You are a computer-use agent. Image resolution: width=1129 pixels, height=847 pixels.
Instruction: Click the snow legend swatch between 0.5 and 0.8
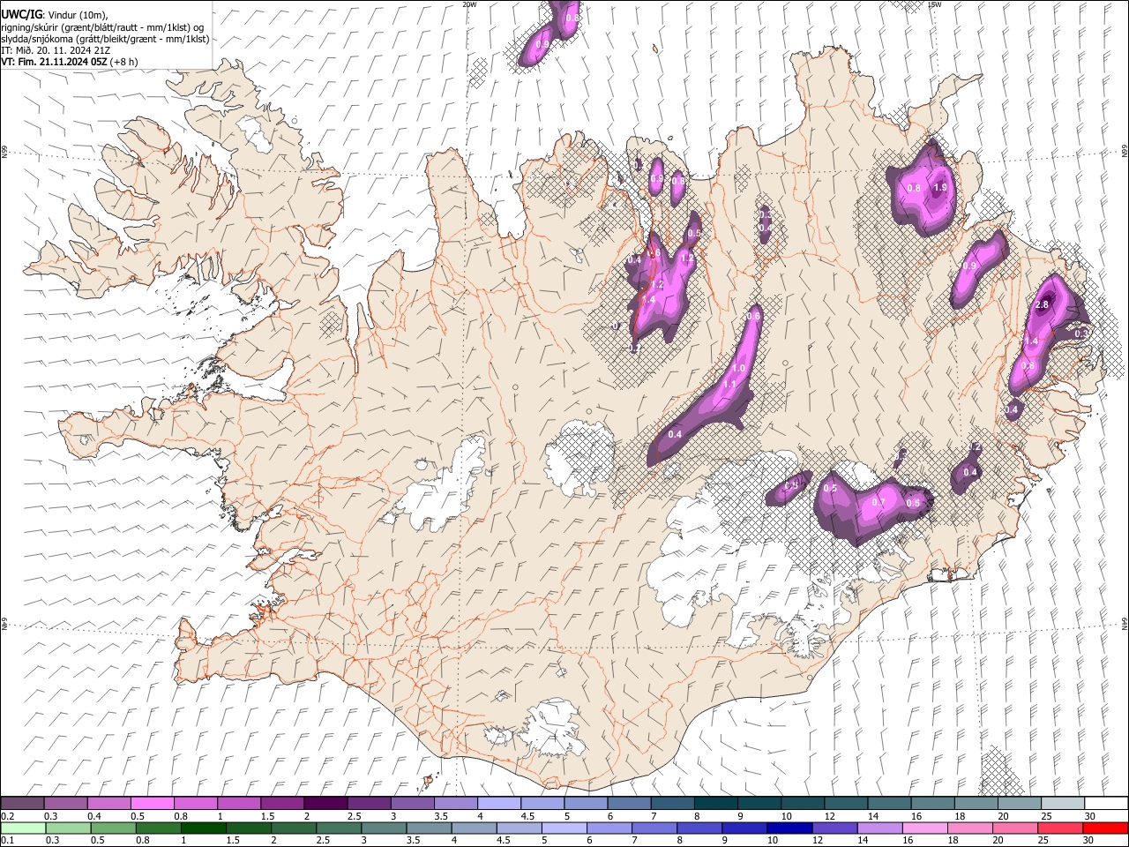[x=153, y=803]
